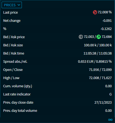Click the net change value -0.091
115x123 pixels.
(x=107, y=21)
